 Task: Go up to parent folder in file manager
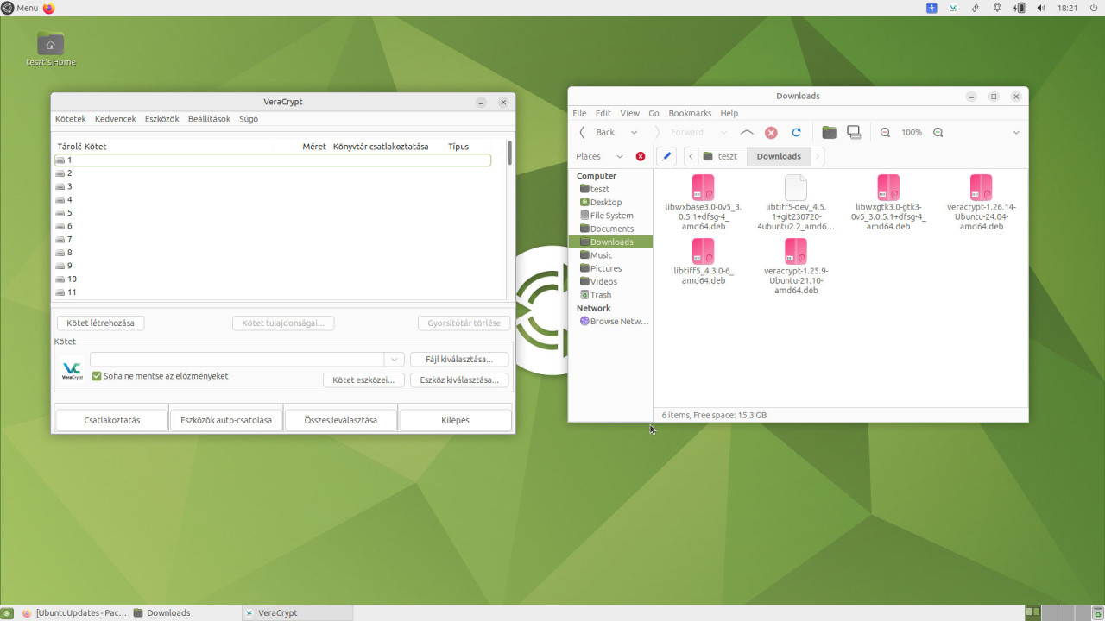click(x=747, y=132)
